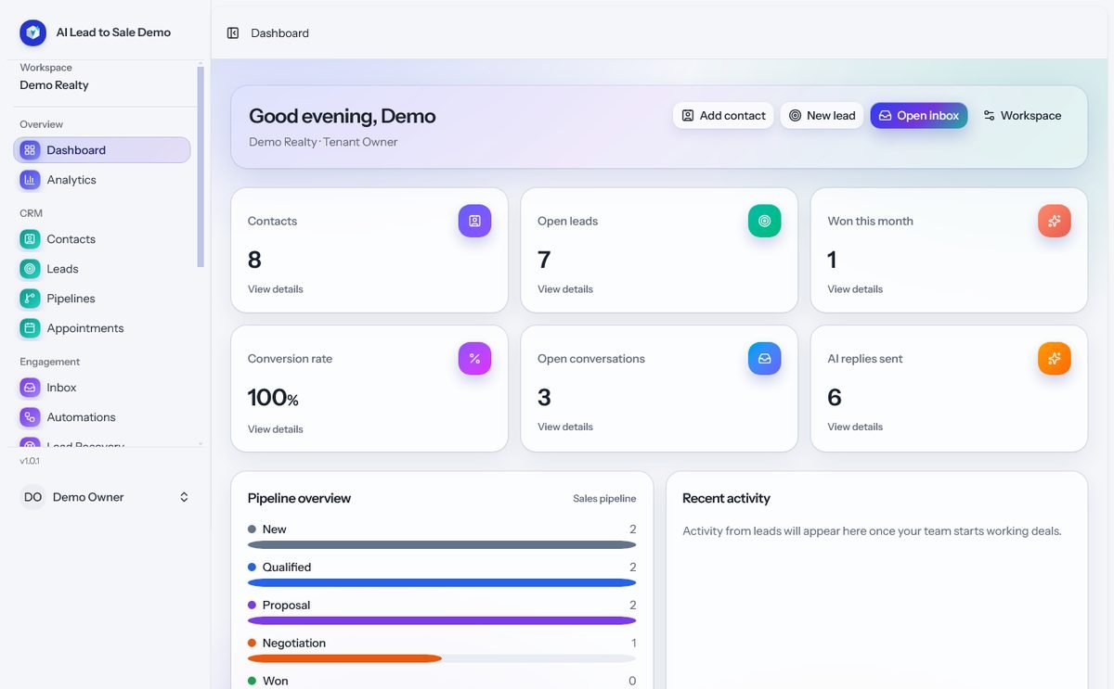
Task: Click the DO avatar for Demo Owner
Action: 32,497
